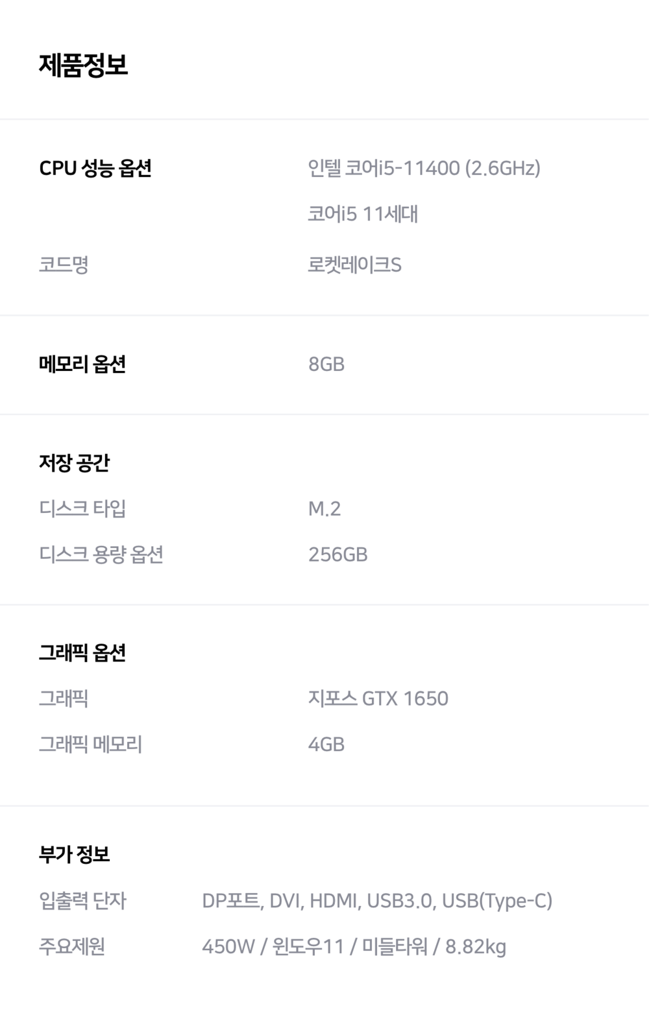The image size is (649, 1013).
Task: Select the 지포스 GTX 1650 value
Action: click(x=378, y=698)
